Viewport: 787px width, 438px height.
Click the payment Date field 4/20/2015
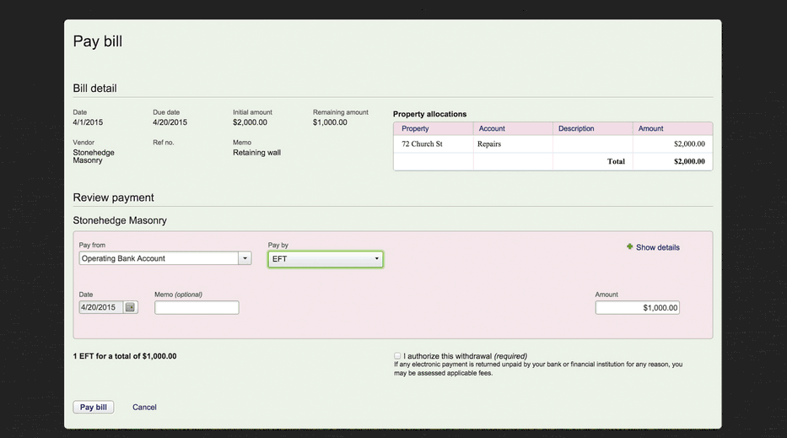click(x=101, y=307)
